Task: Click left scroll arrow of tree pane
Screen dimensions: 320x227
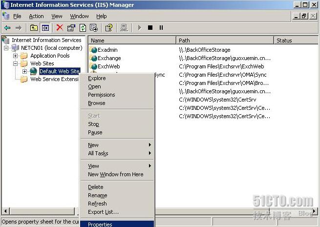Action: [5, 211]
